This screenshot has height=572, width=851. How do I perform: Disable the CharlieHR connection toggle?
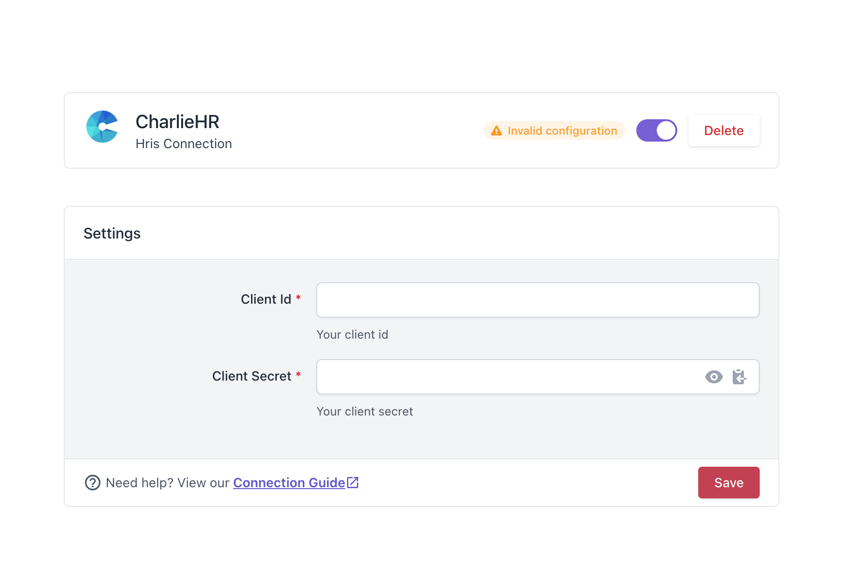pos(656,130)
